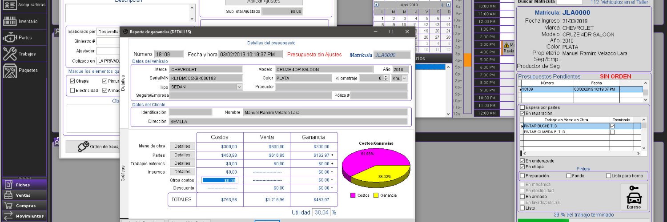Screen dimensions: 667x222
Task: Toggle the Electricidad checkbox in budget window
Action: (73, 90)
